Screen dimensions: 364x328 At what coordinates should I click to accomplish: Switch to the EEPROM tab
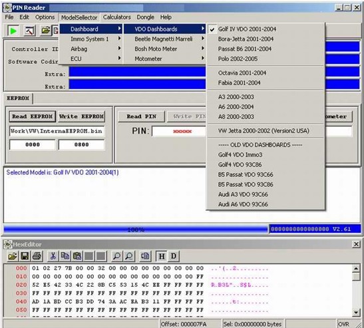pos(18,98)
